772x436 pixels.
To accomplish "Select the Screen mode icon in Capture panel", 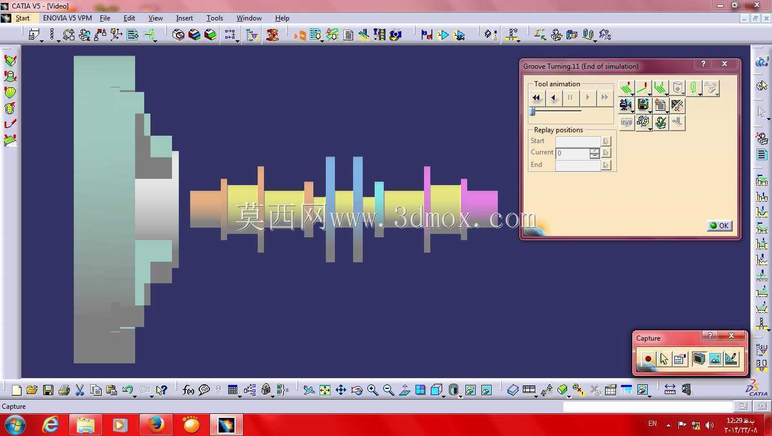I will pyautogui.click(x=699, y=359).
